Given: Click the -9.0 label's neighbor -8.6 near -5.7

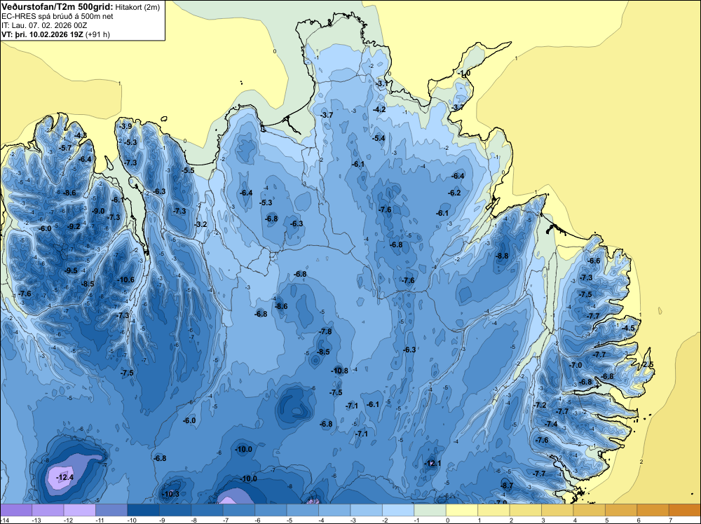Looking at the screenshot, I should tap(69, 193).
